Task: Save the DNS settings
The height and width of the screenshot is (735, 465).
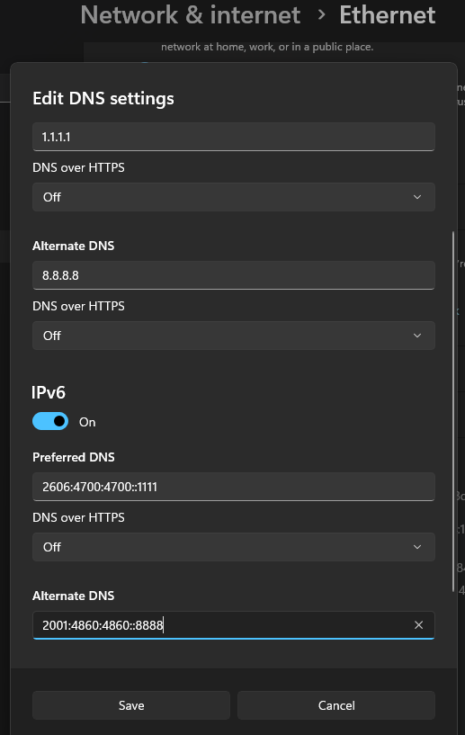Action: (x=131, y=705)
